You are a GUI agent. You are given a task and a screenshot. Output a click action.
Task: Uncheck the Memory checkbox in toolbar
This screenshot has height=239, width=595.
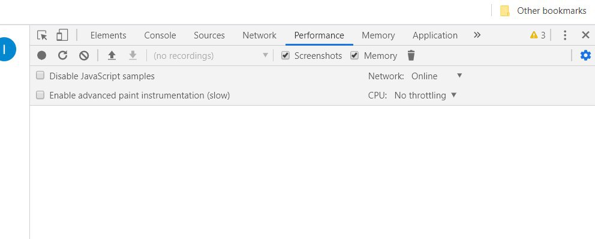point(354,56)
